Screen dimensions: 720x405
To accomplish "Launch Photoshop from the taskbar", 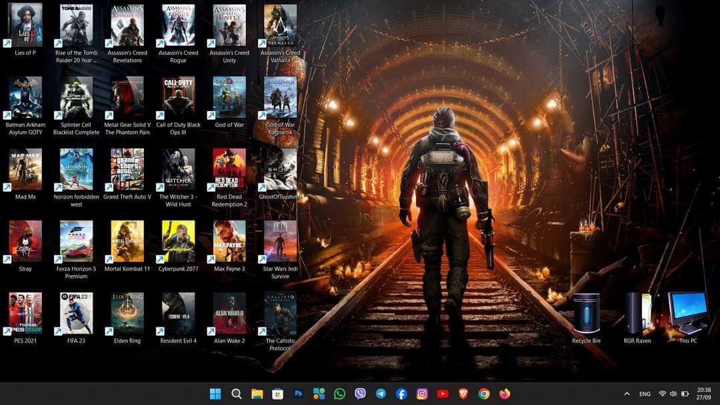I will pos(299,394).
